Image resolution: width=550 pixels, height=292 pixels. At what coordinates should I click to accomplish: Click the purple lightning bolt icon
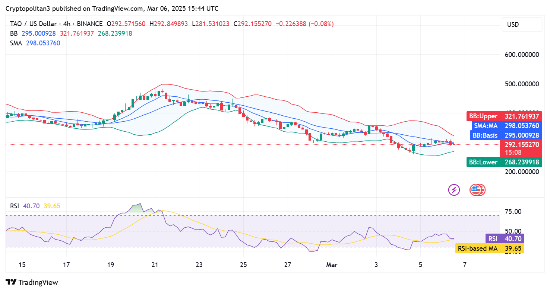[x=454, y=190]
